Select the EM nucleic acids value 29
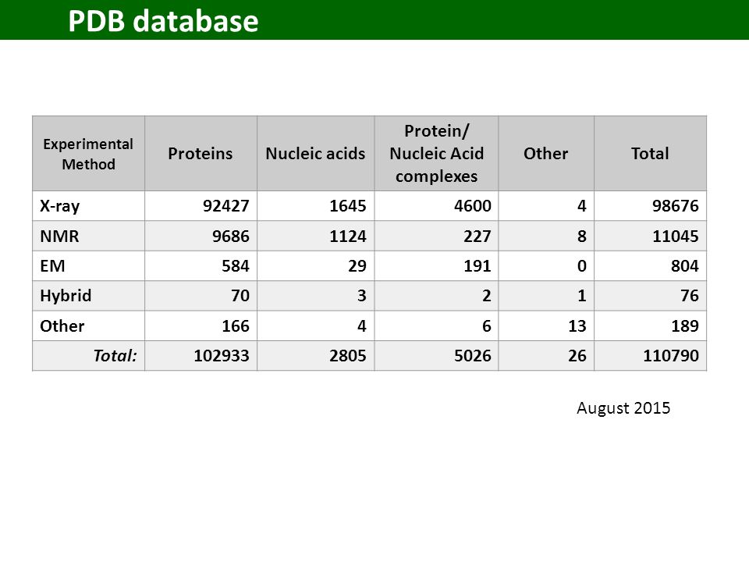The image size is (749, 562). (x=357, y=265)
